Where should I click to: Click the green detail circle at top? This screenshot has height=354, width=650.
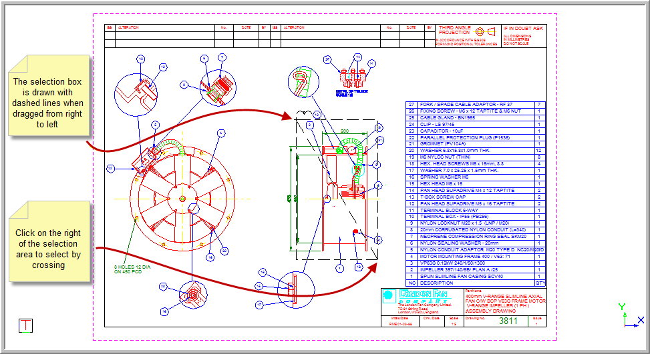pos(302,83)
